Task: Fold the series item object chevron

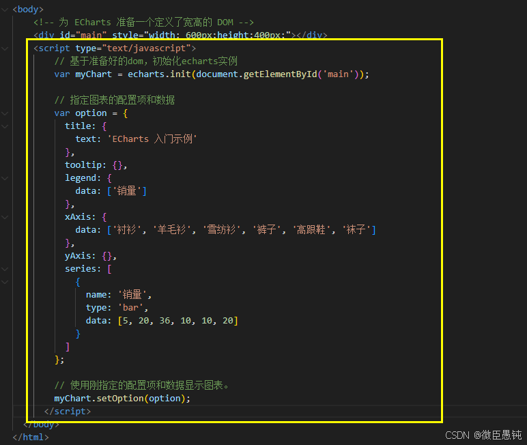Action: click(x=5, y=283)
